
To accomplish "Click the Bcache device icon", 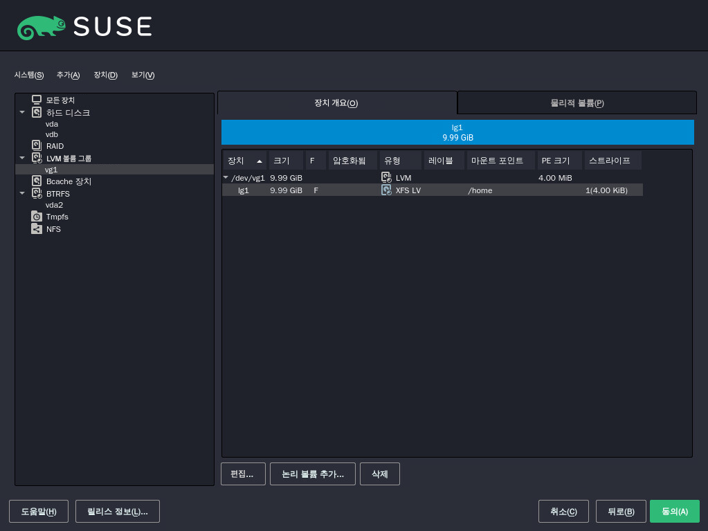I will pyautogui.click(x=37, y=181).
